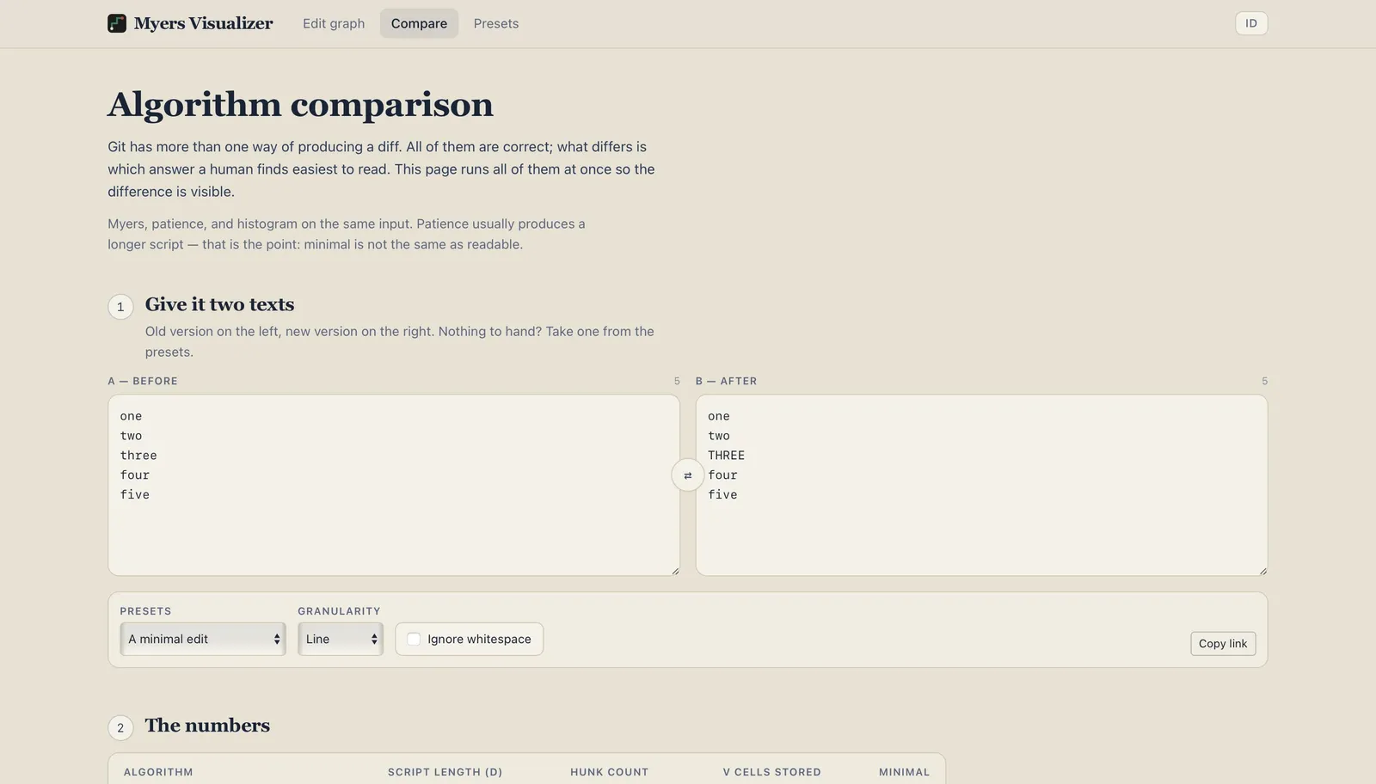Open the Line granularity dropdown
1376x784 pixels.
tap(341, 639)
